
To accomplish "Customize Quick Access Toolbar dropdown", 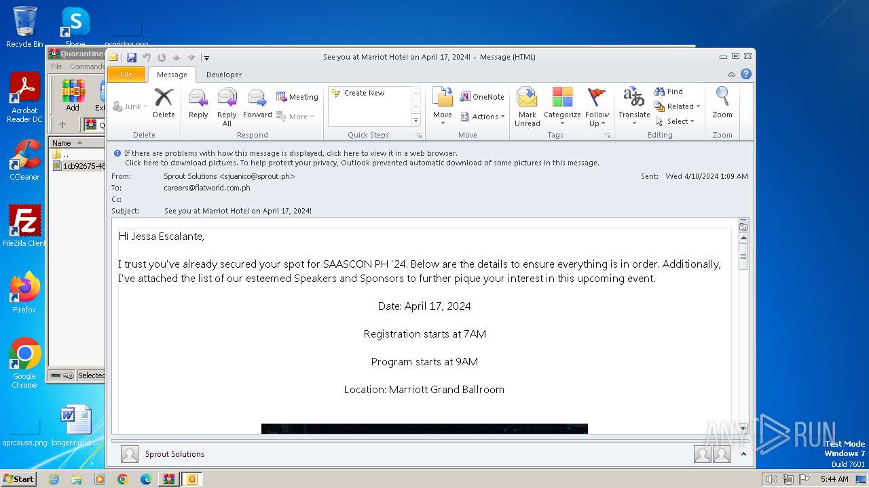I will click(x=206, y=58).
